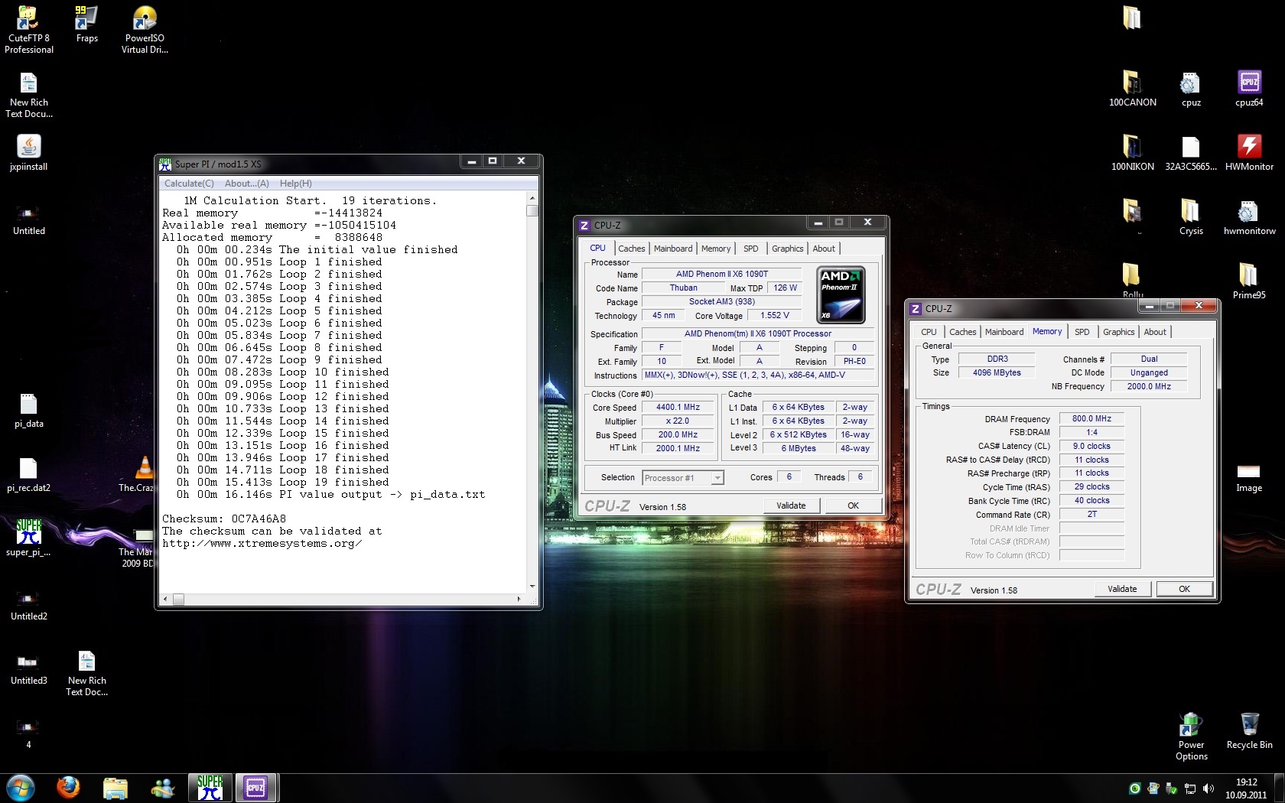
Task: Launch the cpuz64 desktop icon
Action: pos(1249,89)
